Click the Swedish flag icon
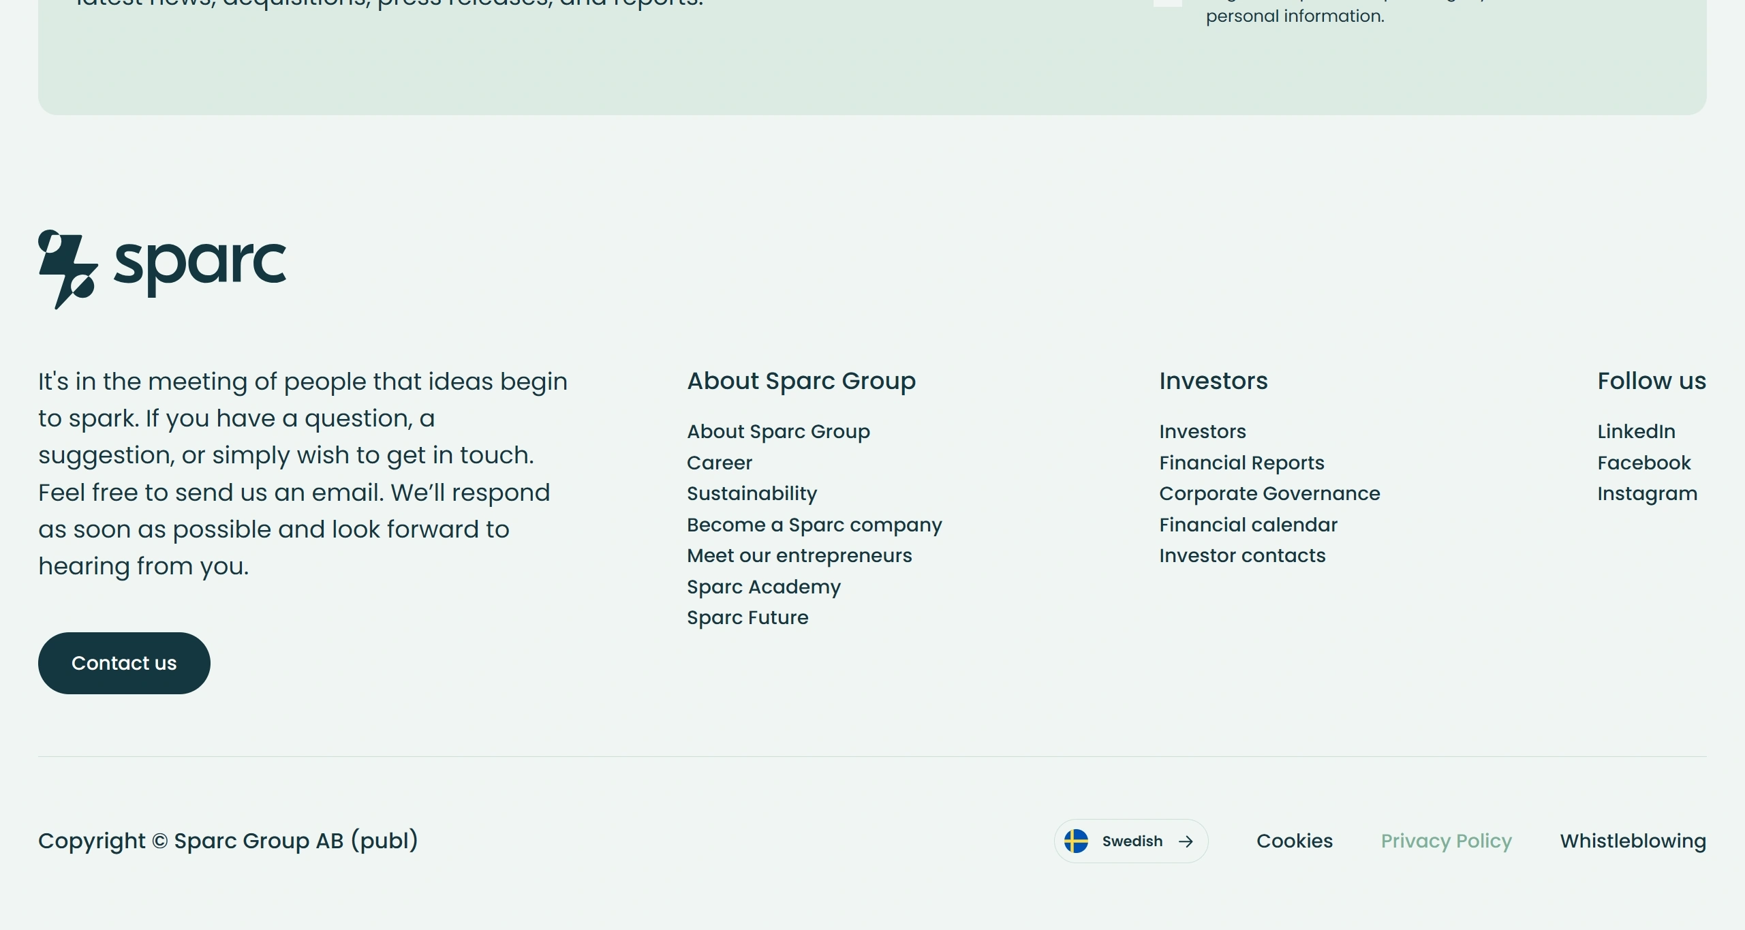Viewport: 1745px width, 930px height. coord(1077,841)
